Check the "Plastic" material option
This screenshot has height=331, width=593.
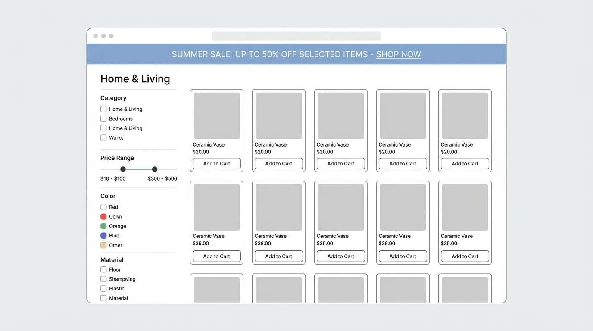[x=103, y=288]
